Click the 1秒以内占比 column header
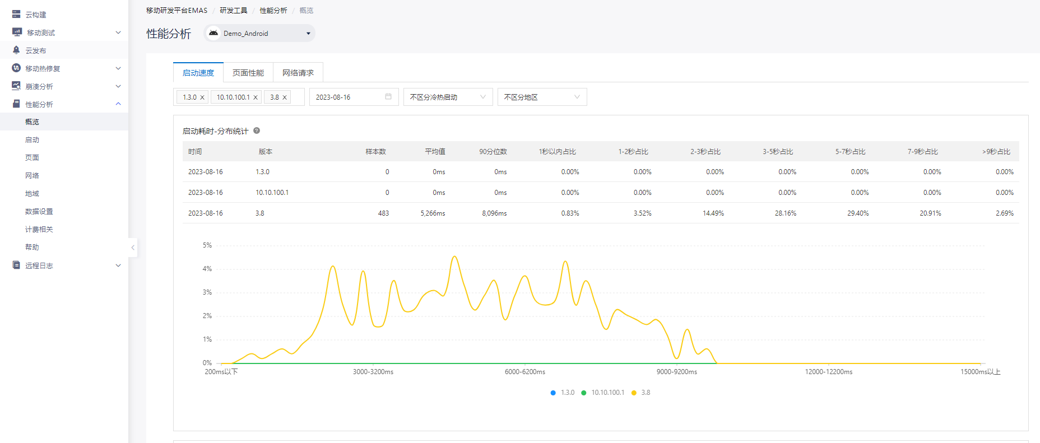The image size is (1040, 443). (x=557, y=152)
